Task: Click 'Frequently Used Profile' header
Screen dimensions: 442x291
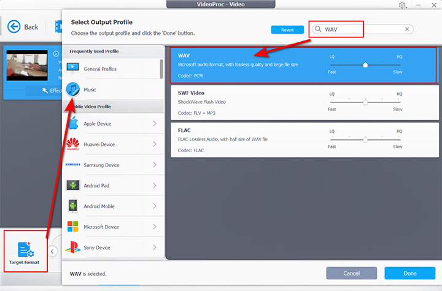Action: click(94, 51)
